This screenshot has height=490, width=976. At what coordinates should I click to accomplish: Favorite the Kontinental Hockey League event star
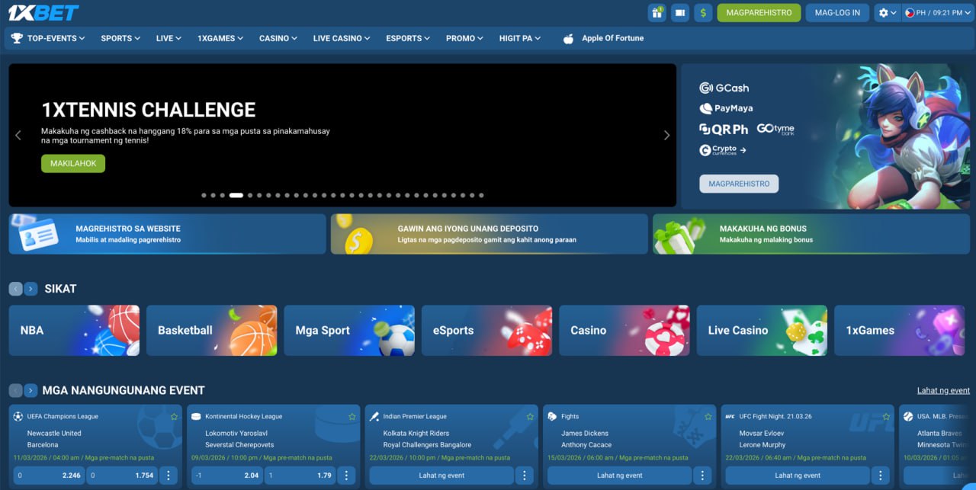click(x=352, y=417)
